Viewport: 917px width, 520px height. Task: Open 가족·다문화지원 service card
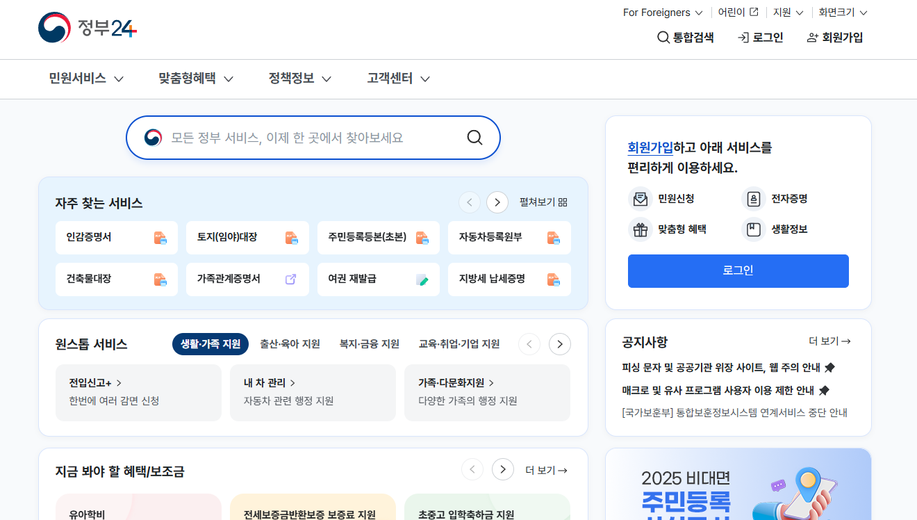487,393
